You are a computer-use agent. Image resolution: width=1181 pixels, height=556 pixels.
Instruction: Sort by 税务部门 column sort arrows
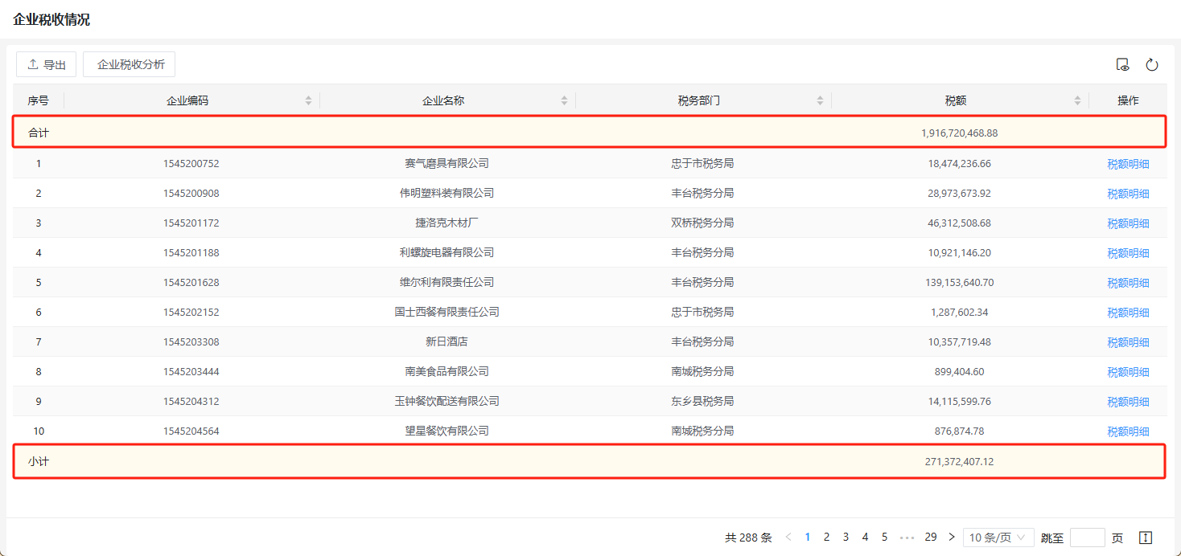820,100
